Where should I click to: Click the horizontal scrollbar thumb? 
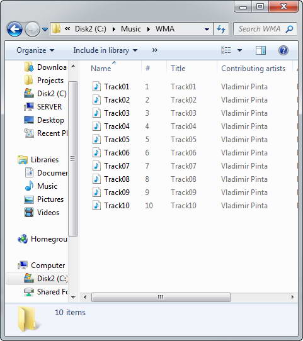[161, 297]
